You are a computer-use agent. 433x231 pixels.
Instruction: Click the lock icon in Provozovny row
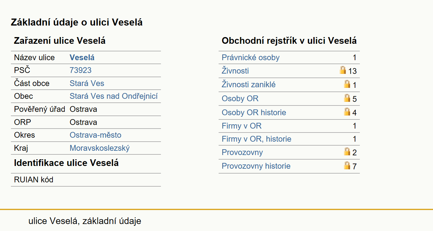[347, 151]
